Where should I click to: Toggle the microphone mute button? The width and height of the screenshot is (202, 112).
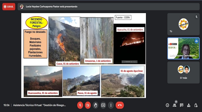click(x=80, y=105)
